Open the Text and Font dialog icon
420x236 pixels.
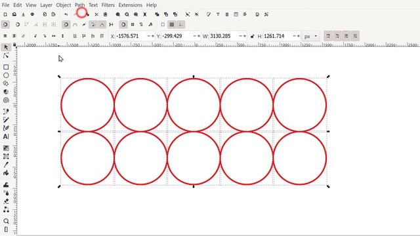click(x=218, y=14)
